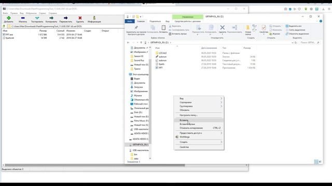Click the Test (Тестировать) icon in 7-Zip
332x186 pixels.
37,18
